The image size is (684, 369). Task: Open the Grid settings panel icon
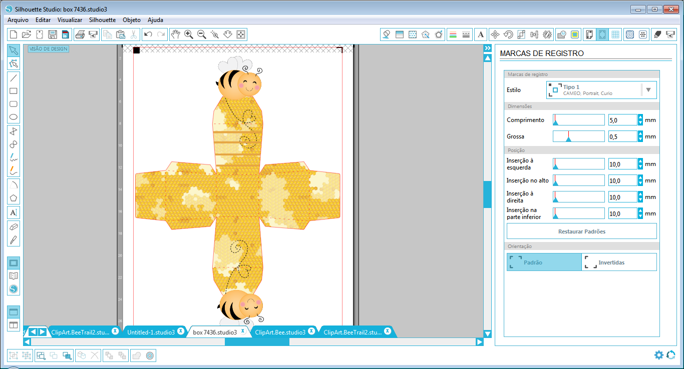[x=615, y=34]
